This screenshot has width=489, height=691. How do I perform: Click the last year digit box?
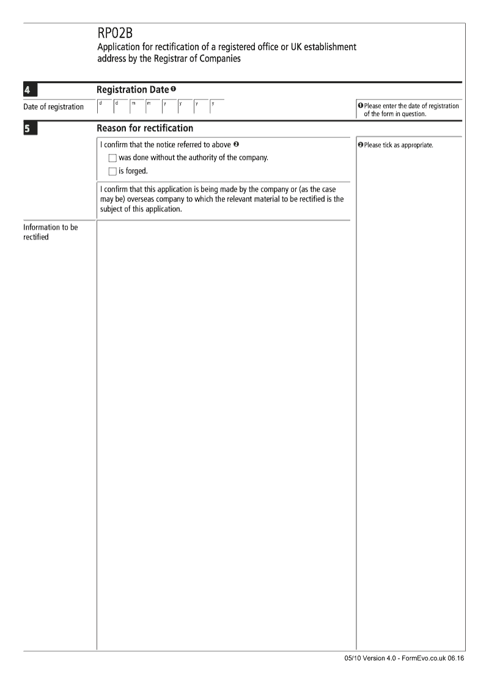coord(217,108)
